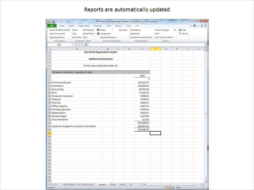Click the Zoom Out minus button

tap(183, 188)
